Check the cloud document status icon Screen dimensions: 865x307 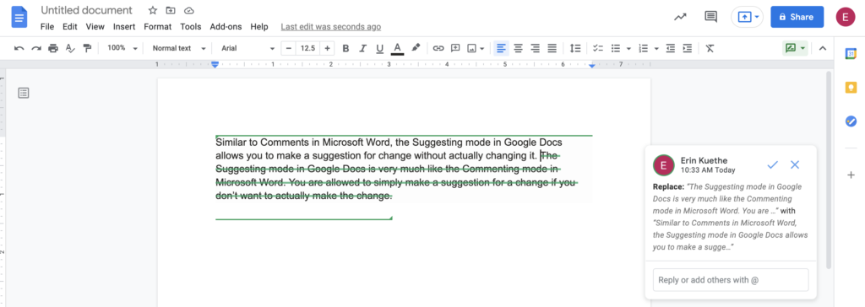point(189,10)
